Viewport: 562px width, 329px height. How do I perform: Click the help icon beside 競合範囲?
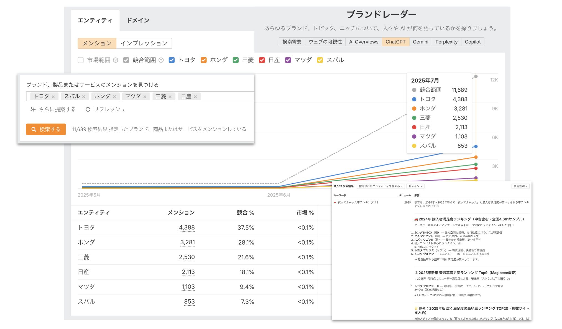[161, 60]
